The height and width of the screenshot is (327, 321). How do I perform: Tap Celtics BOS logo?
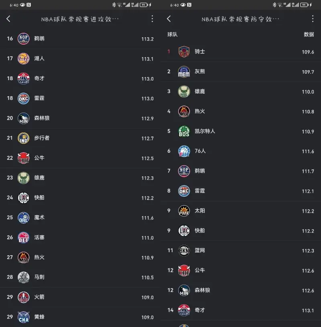[184, 131]
